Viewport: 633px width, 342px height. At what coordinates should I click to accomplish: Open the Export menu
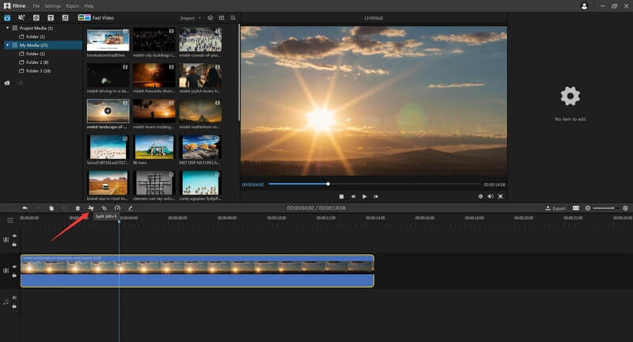tap(73, 6)
